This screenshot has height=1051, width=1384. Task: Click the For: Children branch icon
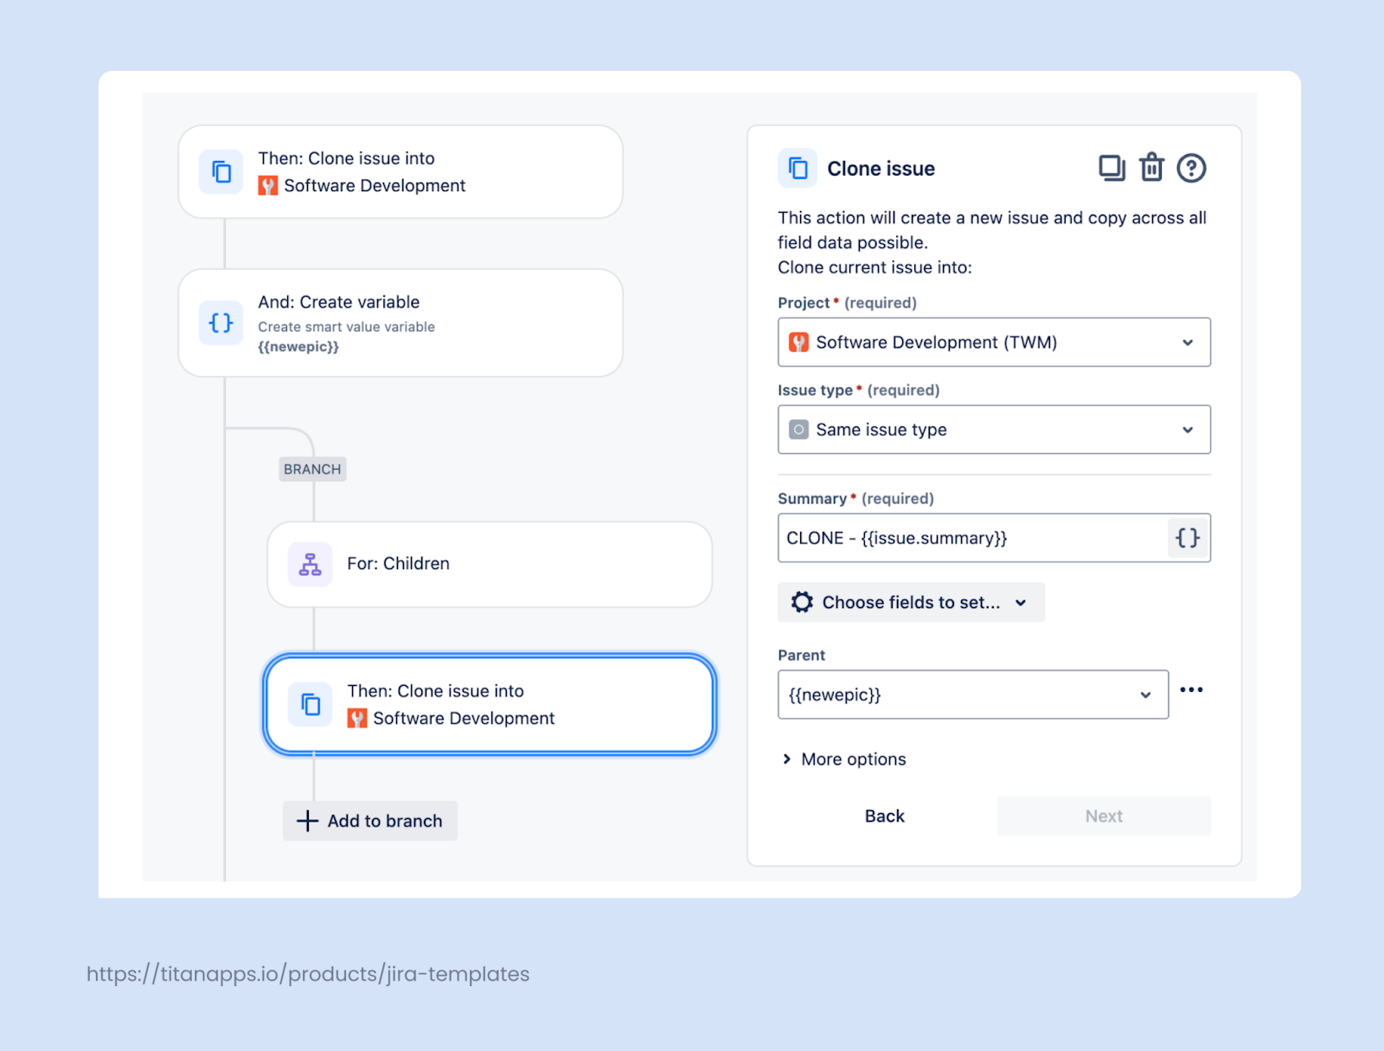coord(310,564)
